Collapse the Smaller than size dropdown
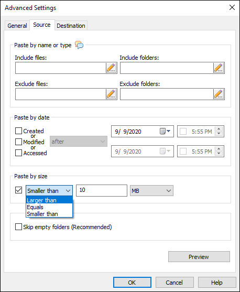The image size is (240, 292). [49, 190]
